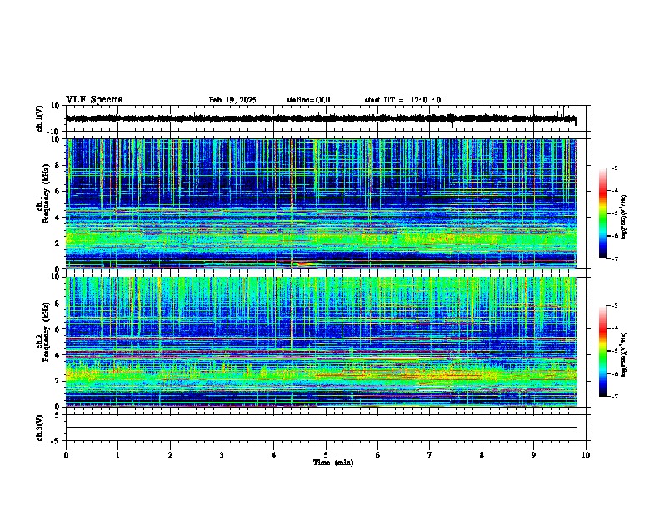Click the "VLF Spectra" plot title

[94, 100]
